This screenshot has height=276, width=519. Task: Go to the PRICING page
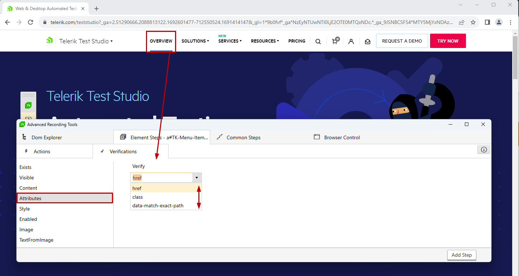click(297, 41)
